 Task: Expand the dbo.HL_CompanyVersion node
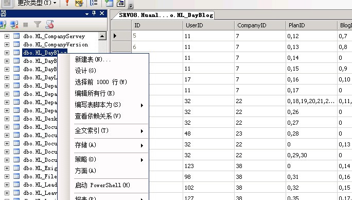(7, 44)
